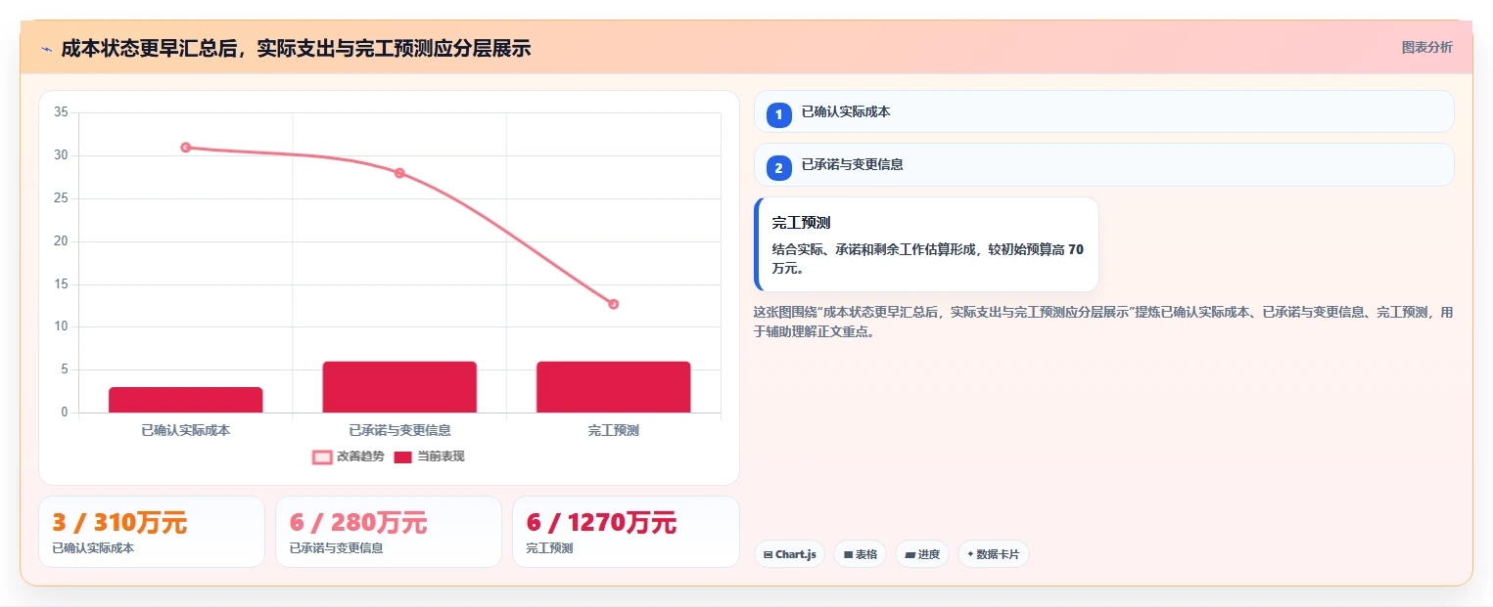1493x607 pixels.
Task: Select step 1 已确认实际成本
Action: point(1103,111)
